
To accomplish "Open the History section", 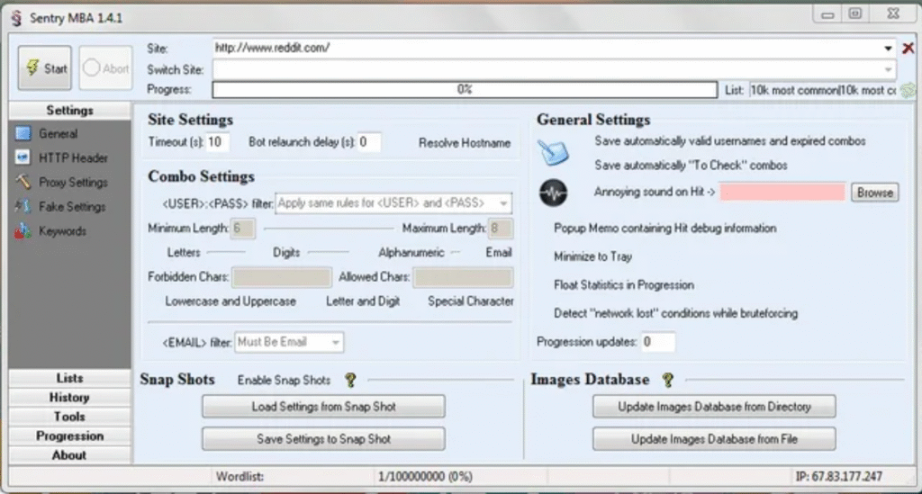I will coord(69,397).
